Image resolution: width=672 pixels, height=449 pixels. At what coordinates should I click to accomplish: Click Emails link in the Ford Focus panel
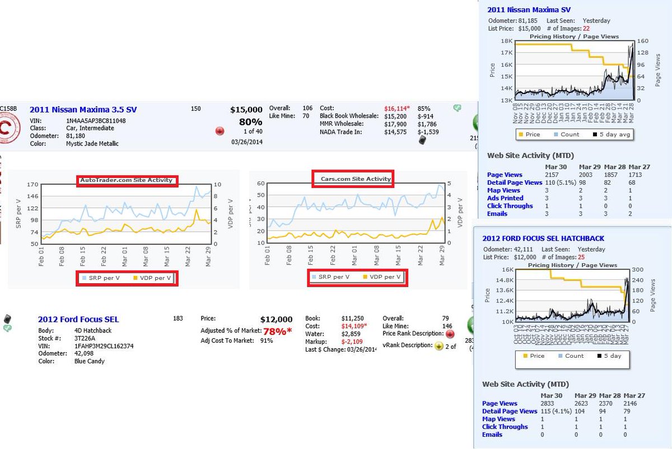pos(492,434)
